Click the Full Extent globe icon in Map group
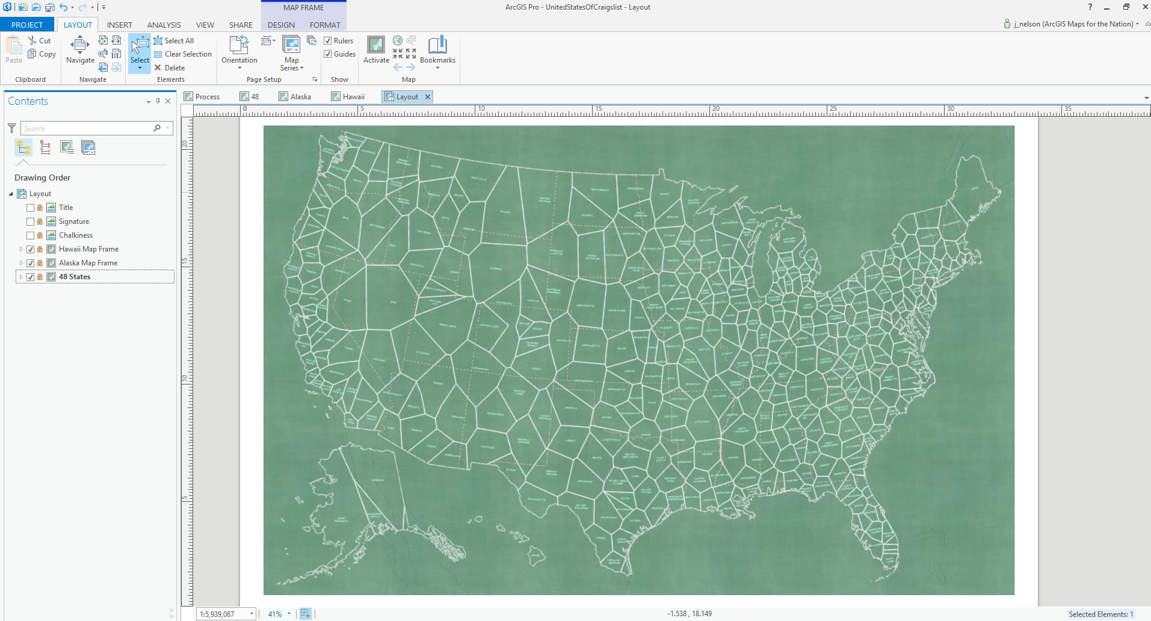 398,40
